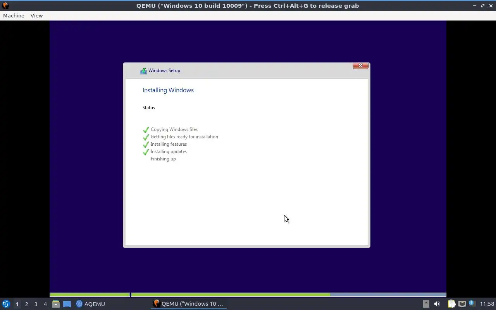
Task: Close the QEMU window
Action: 491,6
